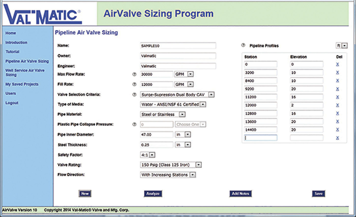356x217 pixels.
Task: Open the Max Flow Rate GPM unit dropdown
Action: coord(184,74)
